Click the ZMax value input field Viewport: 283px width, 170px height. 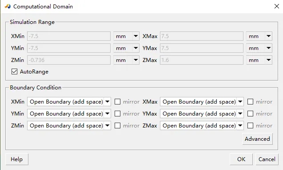coord(202,60)
